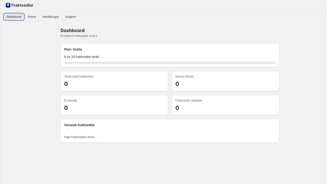Click the 'Fraktsedlar skapade' label
The height and width of the screenshot is (184, 327).
pos(188,101)
